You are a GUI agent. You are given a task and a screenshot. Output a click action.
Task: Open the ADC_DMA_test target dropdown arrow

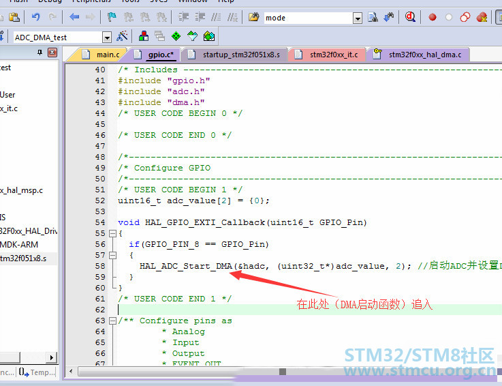107,38
